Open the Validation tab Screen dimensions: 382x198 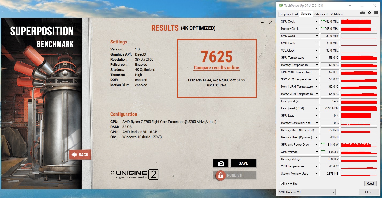click(x=337, y=14)
